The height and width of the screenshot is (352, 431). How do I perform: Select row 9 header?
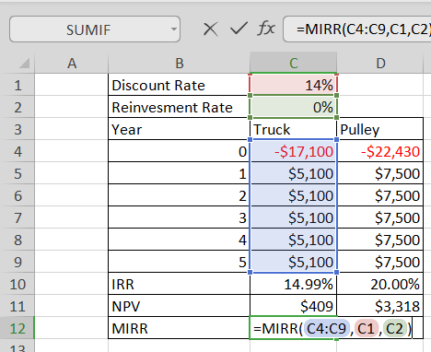tap(17, 262)
